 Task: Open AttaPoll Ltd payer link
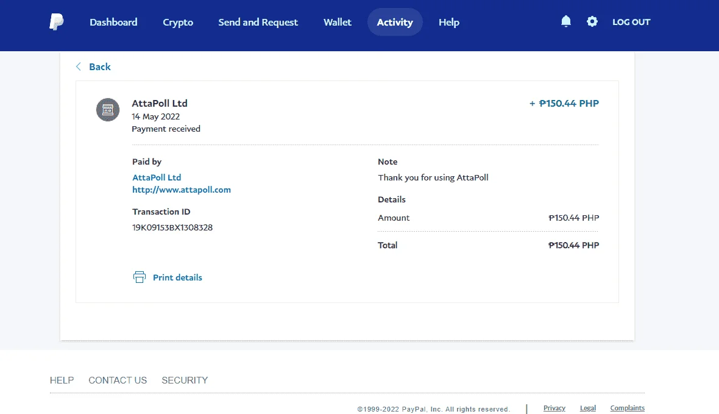coord(157,177)
